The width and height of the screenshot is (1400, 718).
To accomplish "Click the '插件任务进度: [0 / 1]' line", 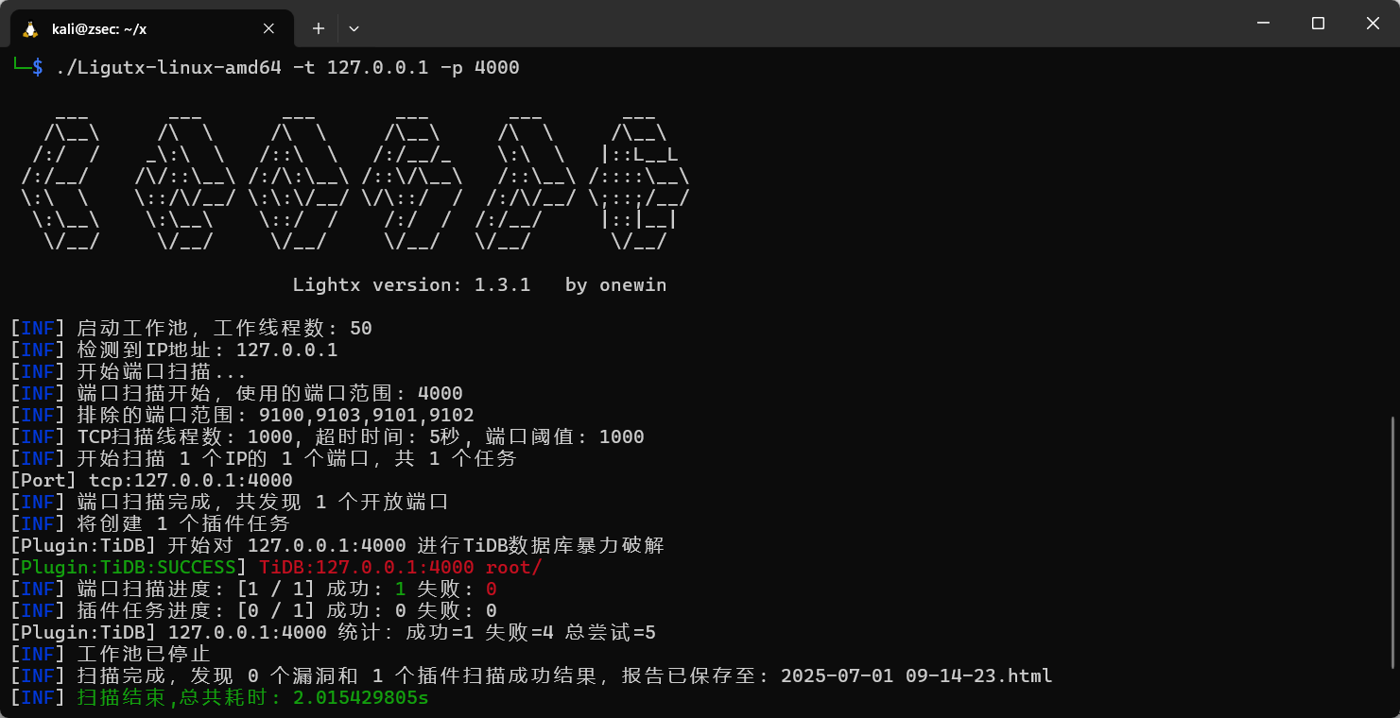I will click(x=253, y=610).
